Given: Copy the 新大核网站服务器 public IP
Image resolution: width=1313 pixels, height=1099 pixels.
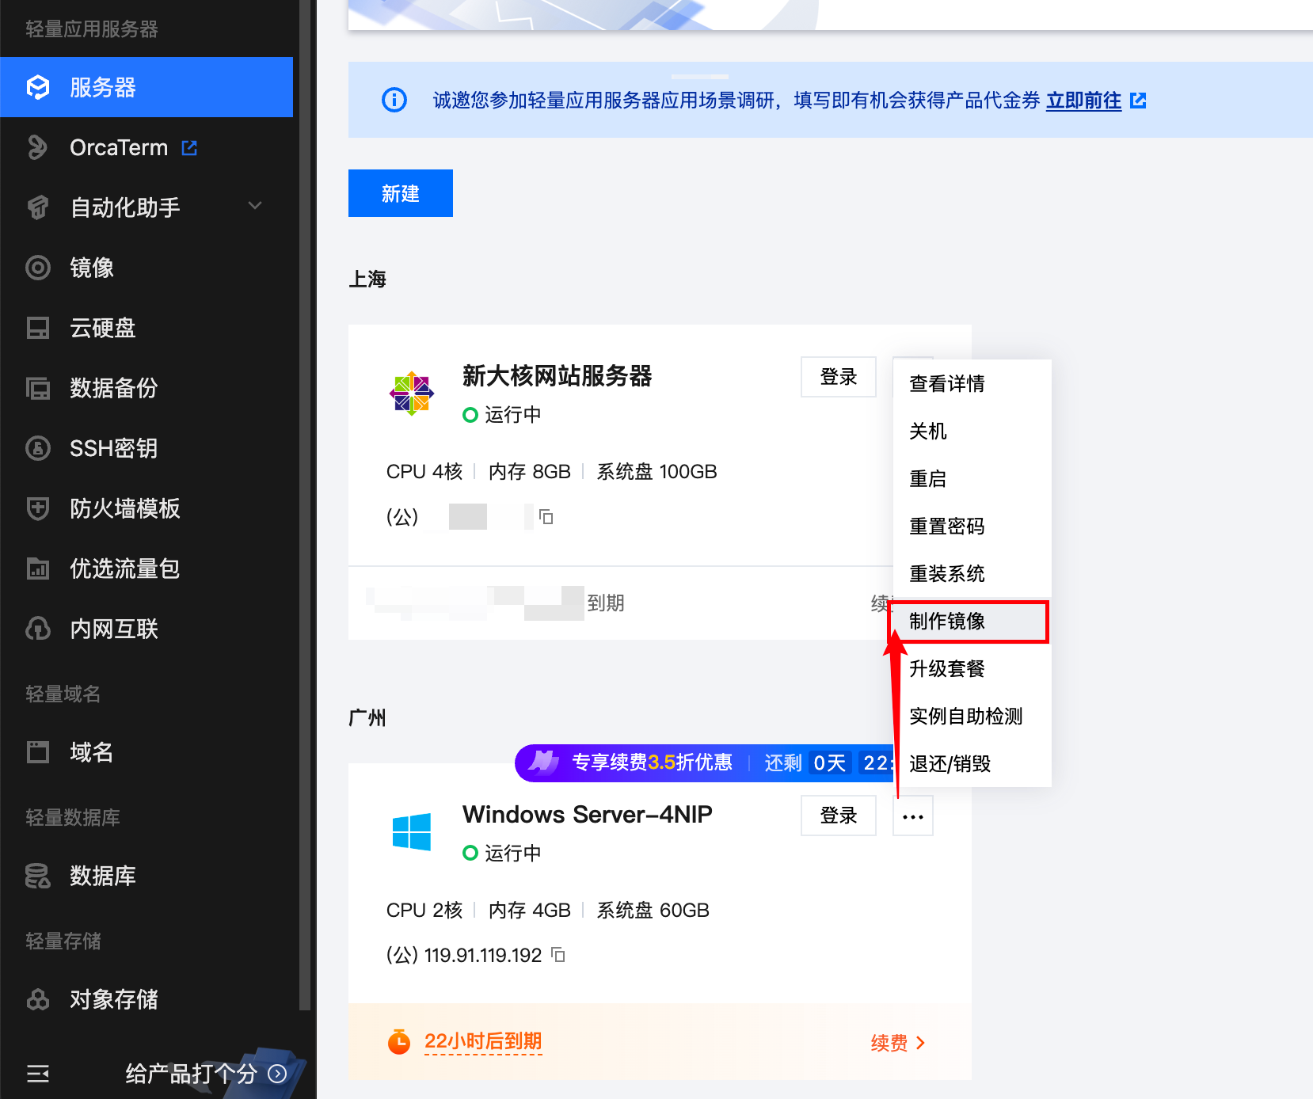Looking at the screenshot, I should point(546,517).
